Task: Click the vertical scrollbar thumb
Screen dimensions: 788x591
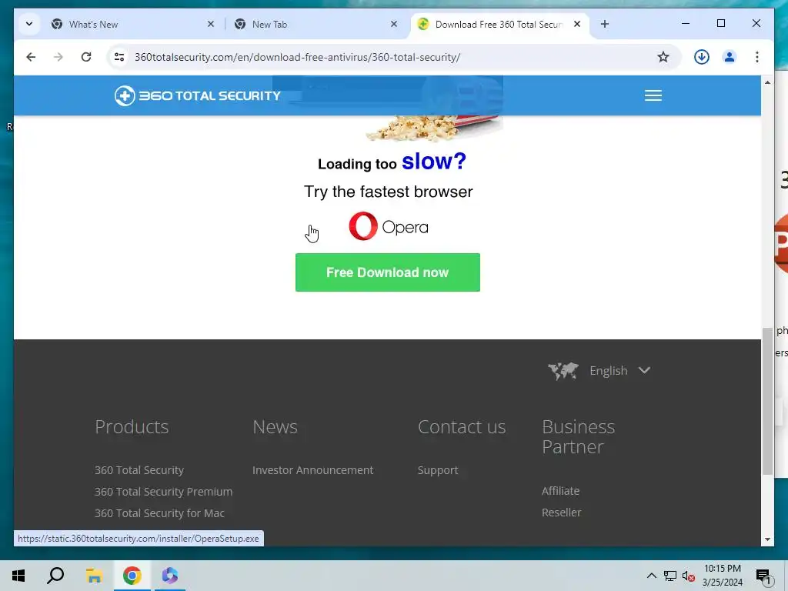Action: (767, 400)
